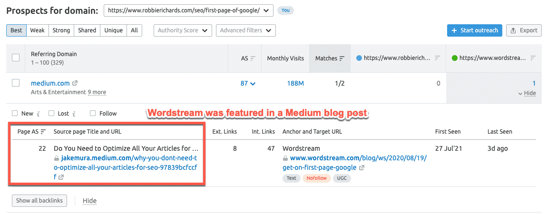This screenshot has width=547, height=214.
Task: Open the Authority Score dropdown
Action: pos(183,30)
